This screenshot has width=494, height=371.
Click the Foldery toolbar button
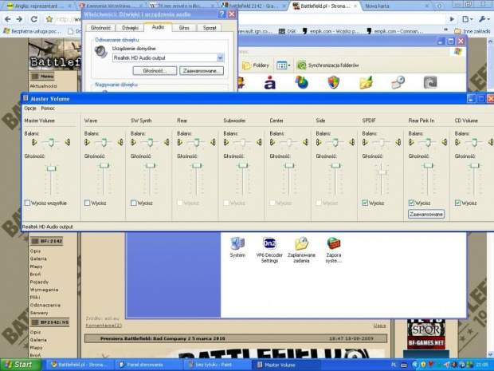(256, 65)
